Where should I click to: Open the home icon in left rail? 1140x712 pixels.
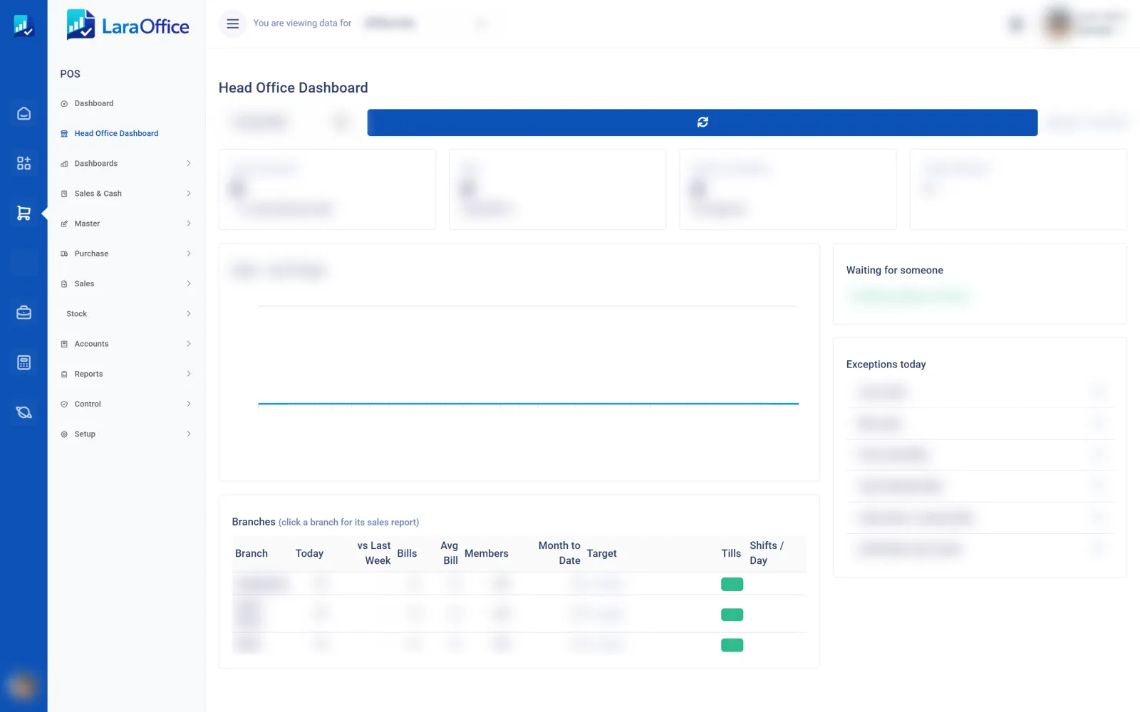coord(24,113)
